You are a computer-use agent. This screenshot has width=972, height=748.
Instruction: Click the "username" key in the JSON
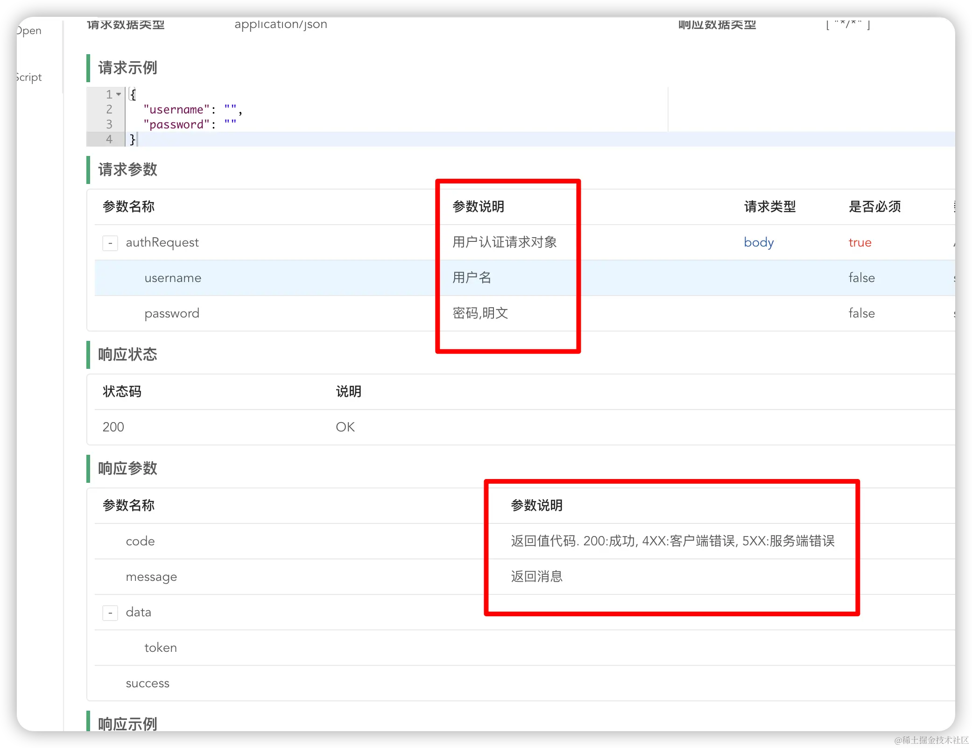pos(176,110)
